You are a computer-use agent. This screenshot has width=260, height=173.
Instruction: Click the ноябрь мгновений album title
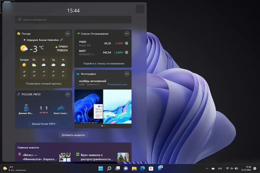tap(92, 81)
